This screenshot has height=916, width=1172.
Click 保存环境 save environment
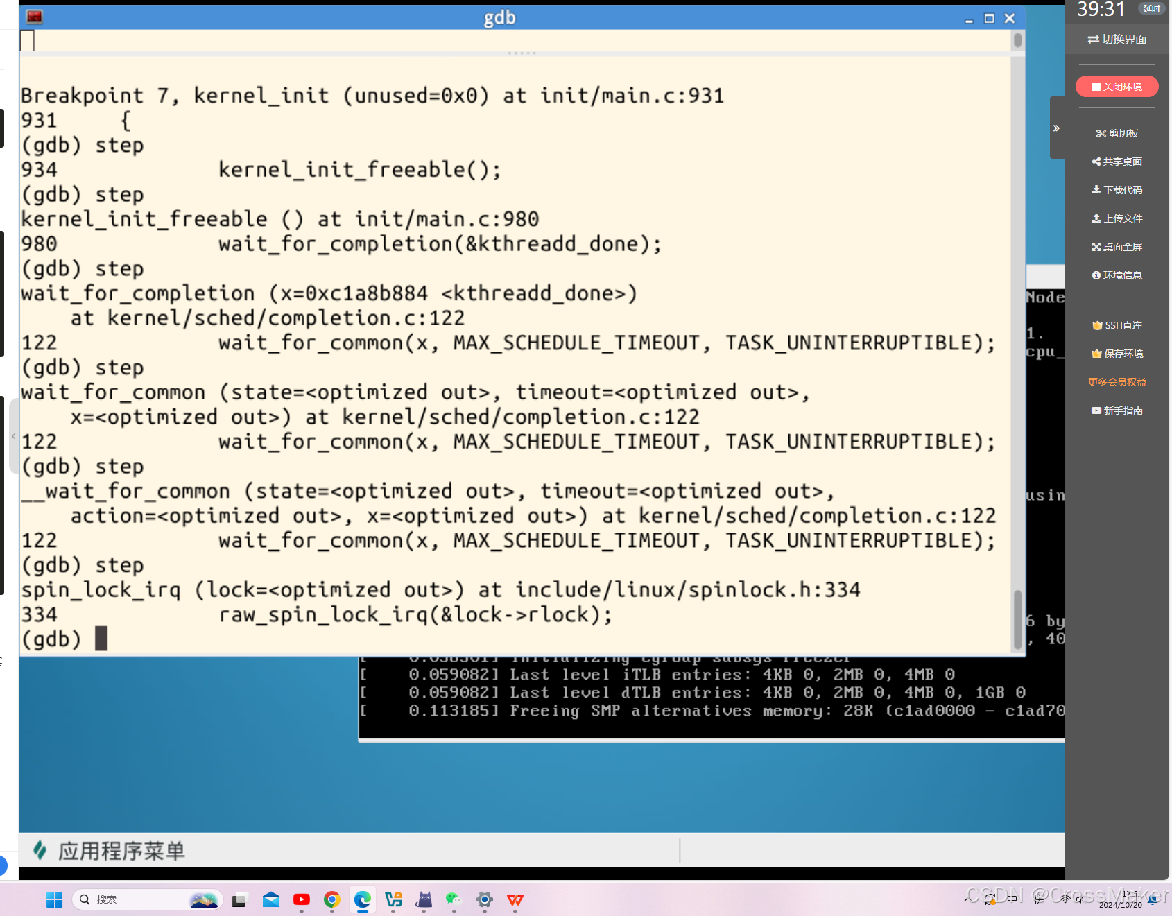click(1117, 354)
